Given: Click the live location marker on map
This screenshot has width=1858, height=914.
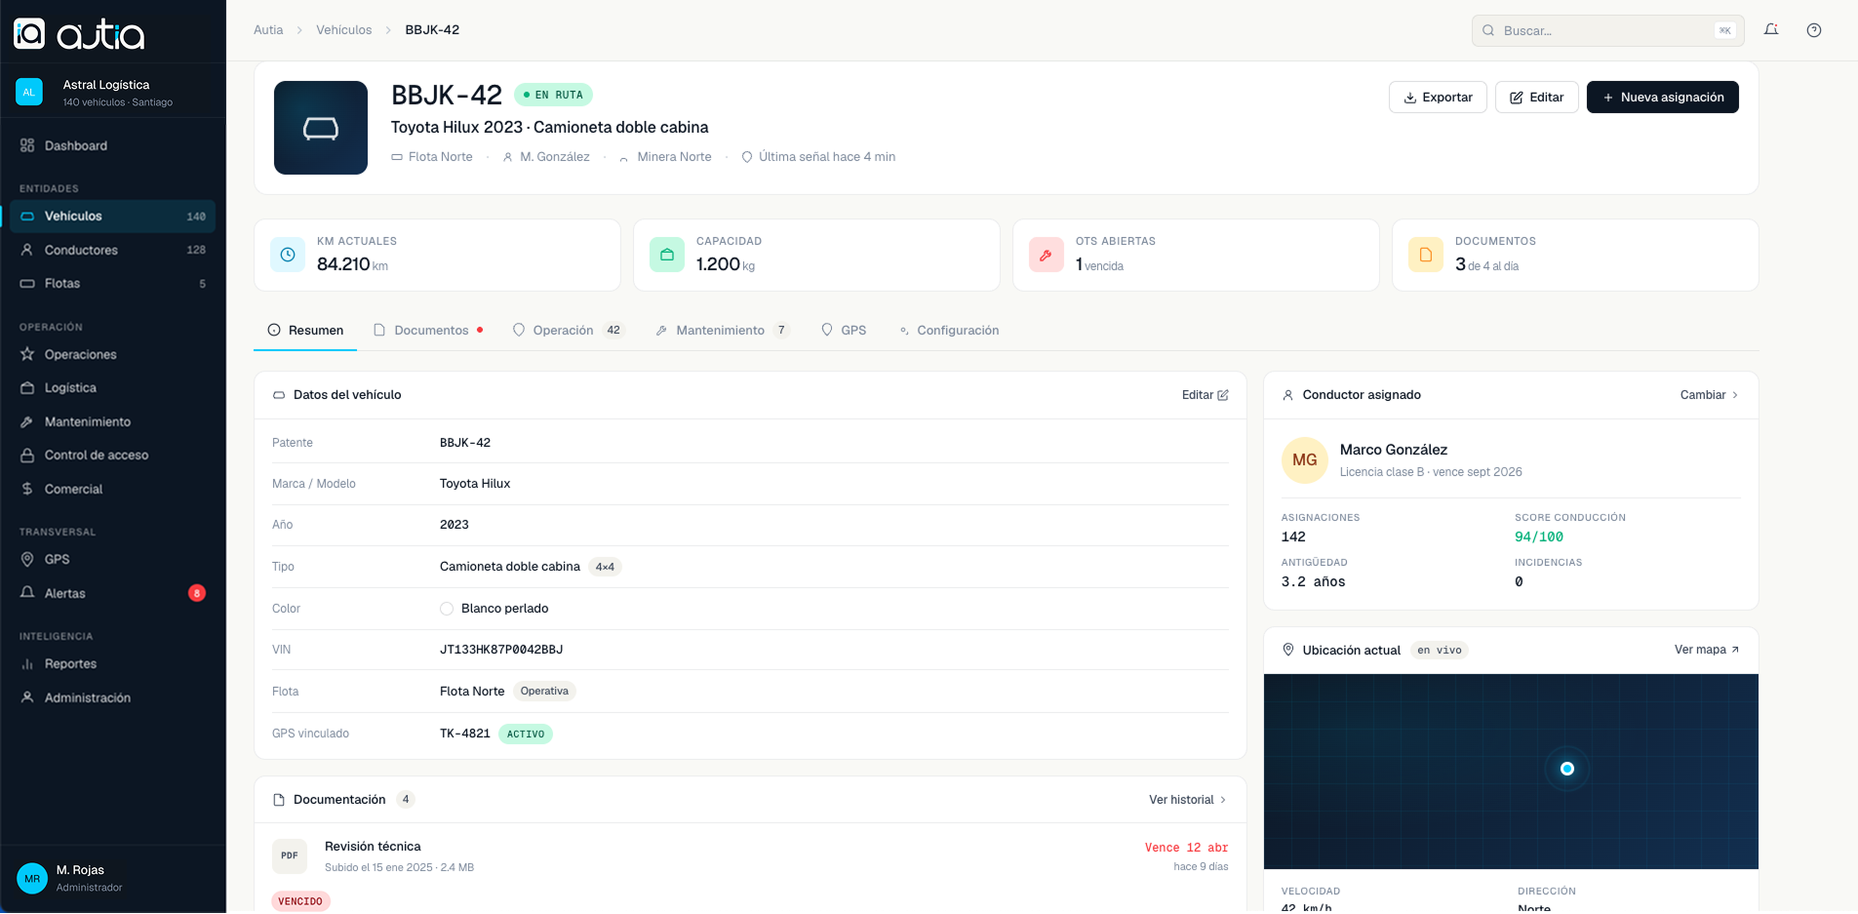Looking at the screenshot, I should [1567, 769].
